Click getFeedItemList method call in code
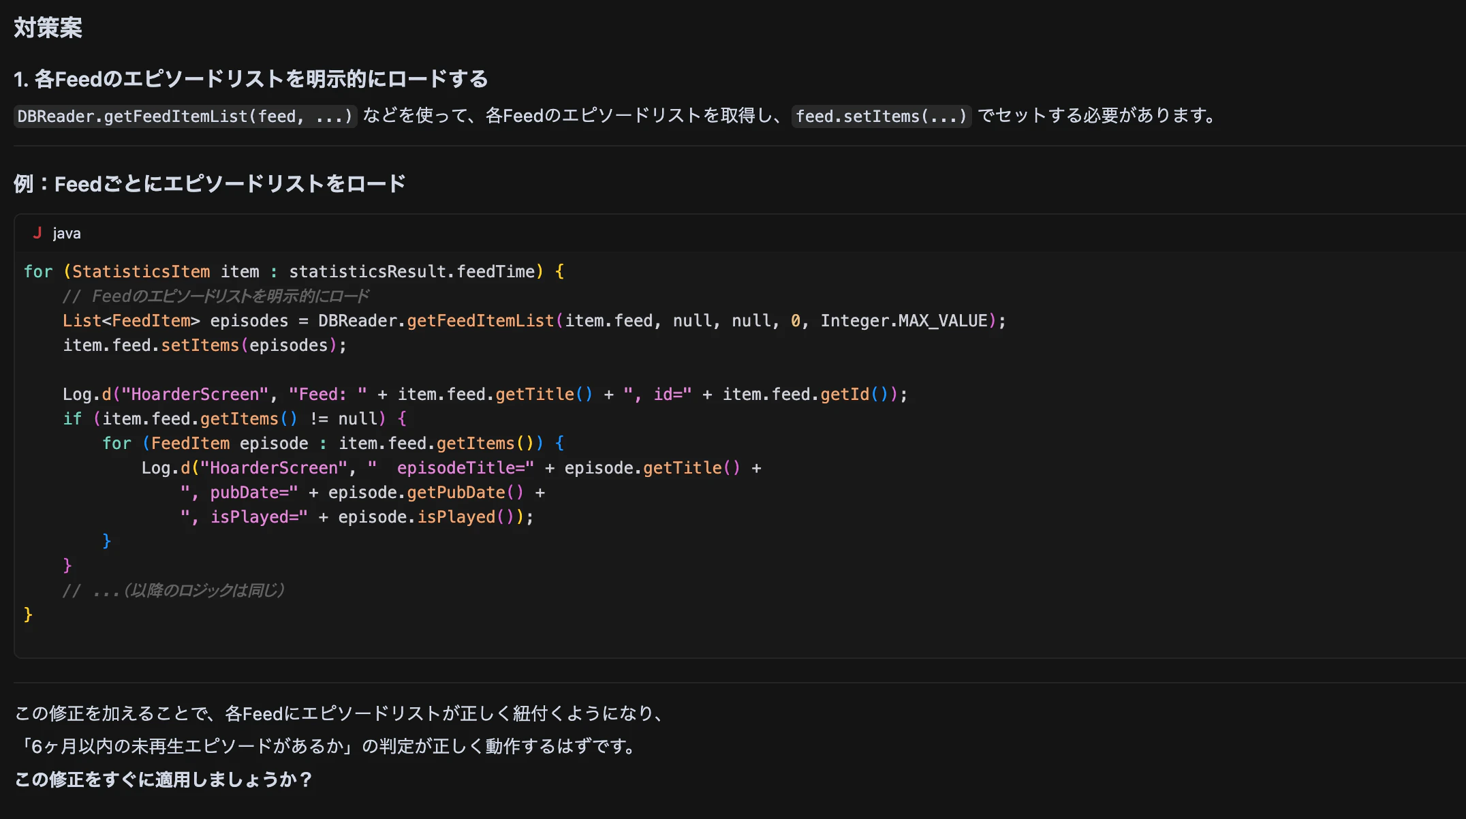The width and height of the screenshot is (1466, 819). pos(480,321)
